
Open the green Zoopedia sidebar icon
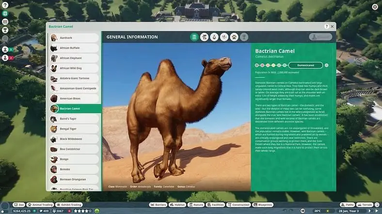(x=5, y=14)
